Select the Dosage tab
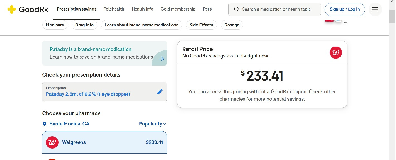This screenshot has width=396, height=160. point(232,25)
